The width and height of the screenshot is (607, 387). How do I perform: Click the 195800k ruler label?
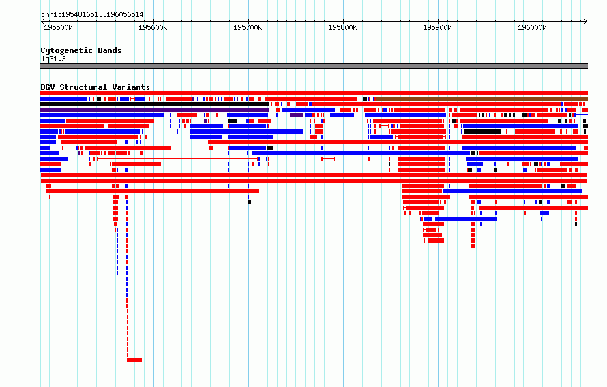tap(342, 27)
